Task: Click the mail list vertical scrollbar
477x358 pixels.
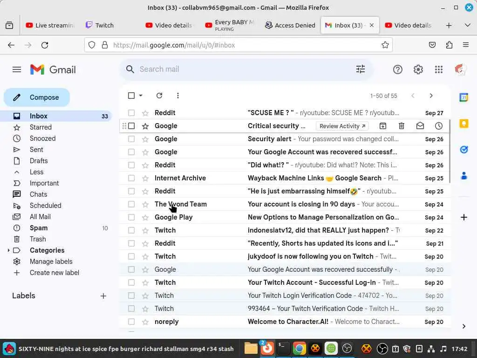Action: (450, 151)
